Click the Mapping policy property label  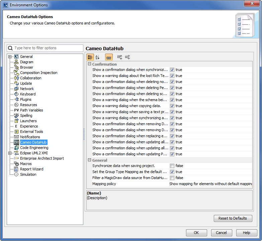(x=104, y=184)
